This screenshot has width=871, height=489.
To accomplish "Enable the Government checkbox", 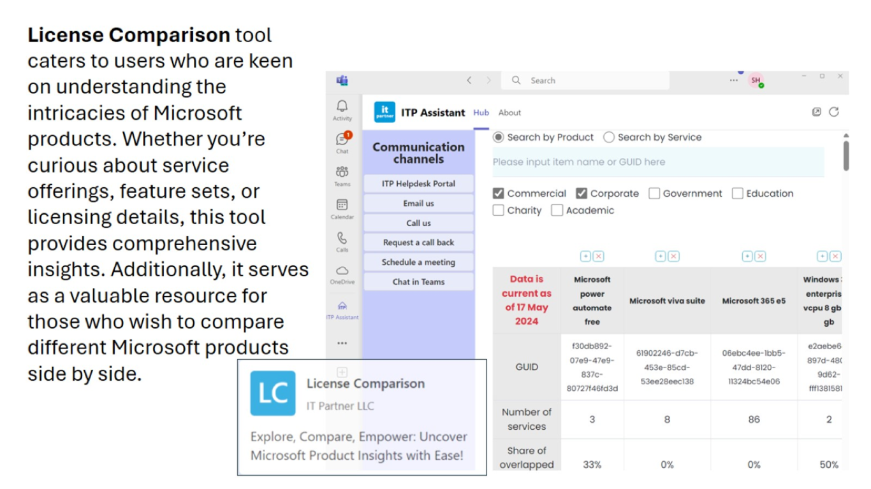I will point(654,193).
